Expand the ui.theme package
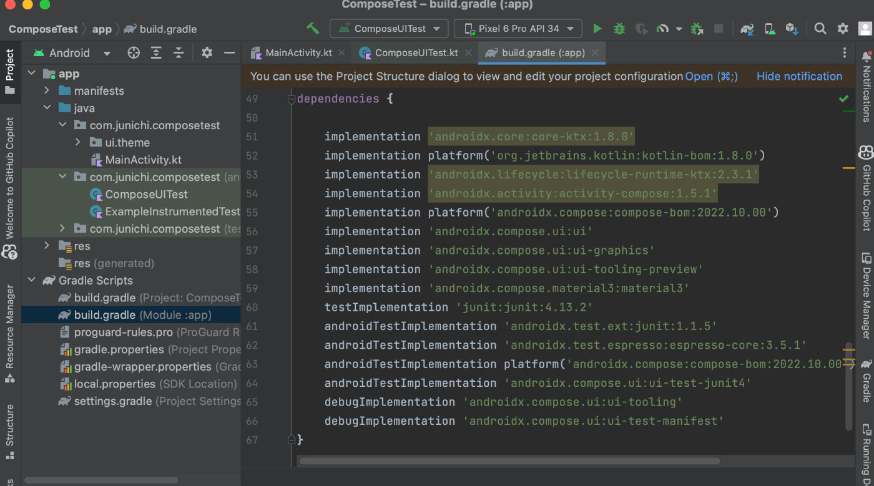 click(77, 142)
